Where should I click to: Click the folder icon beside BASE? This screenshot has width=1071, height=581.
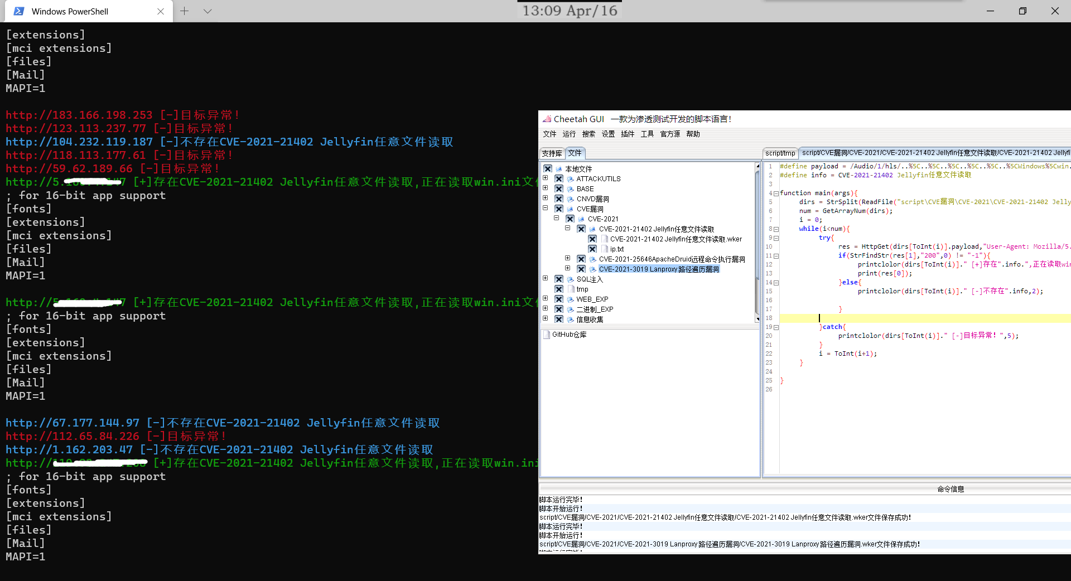(571, 189)
